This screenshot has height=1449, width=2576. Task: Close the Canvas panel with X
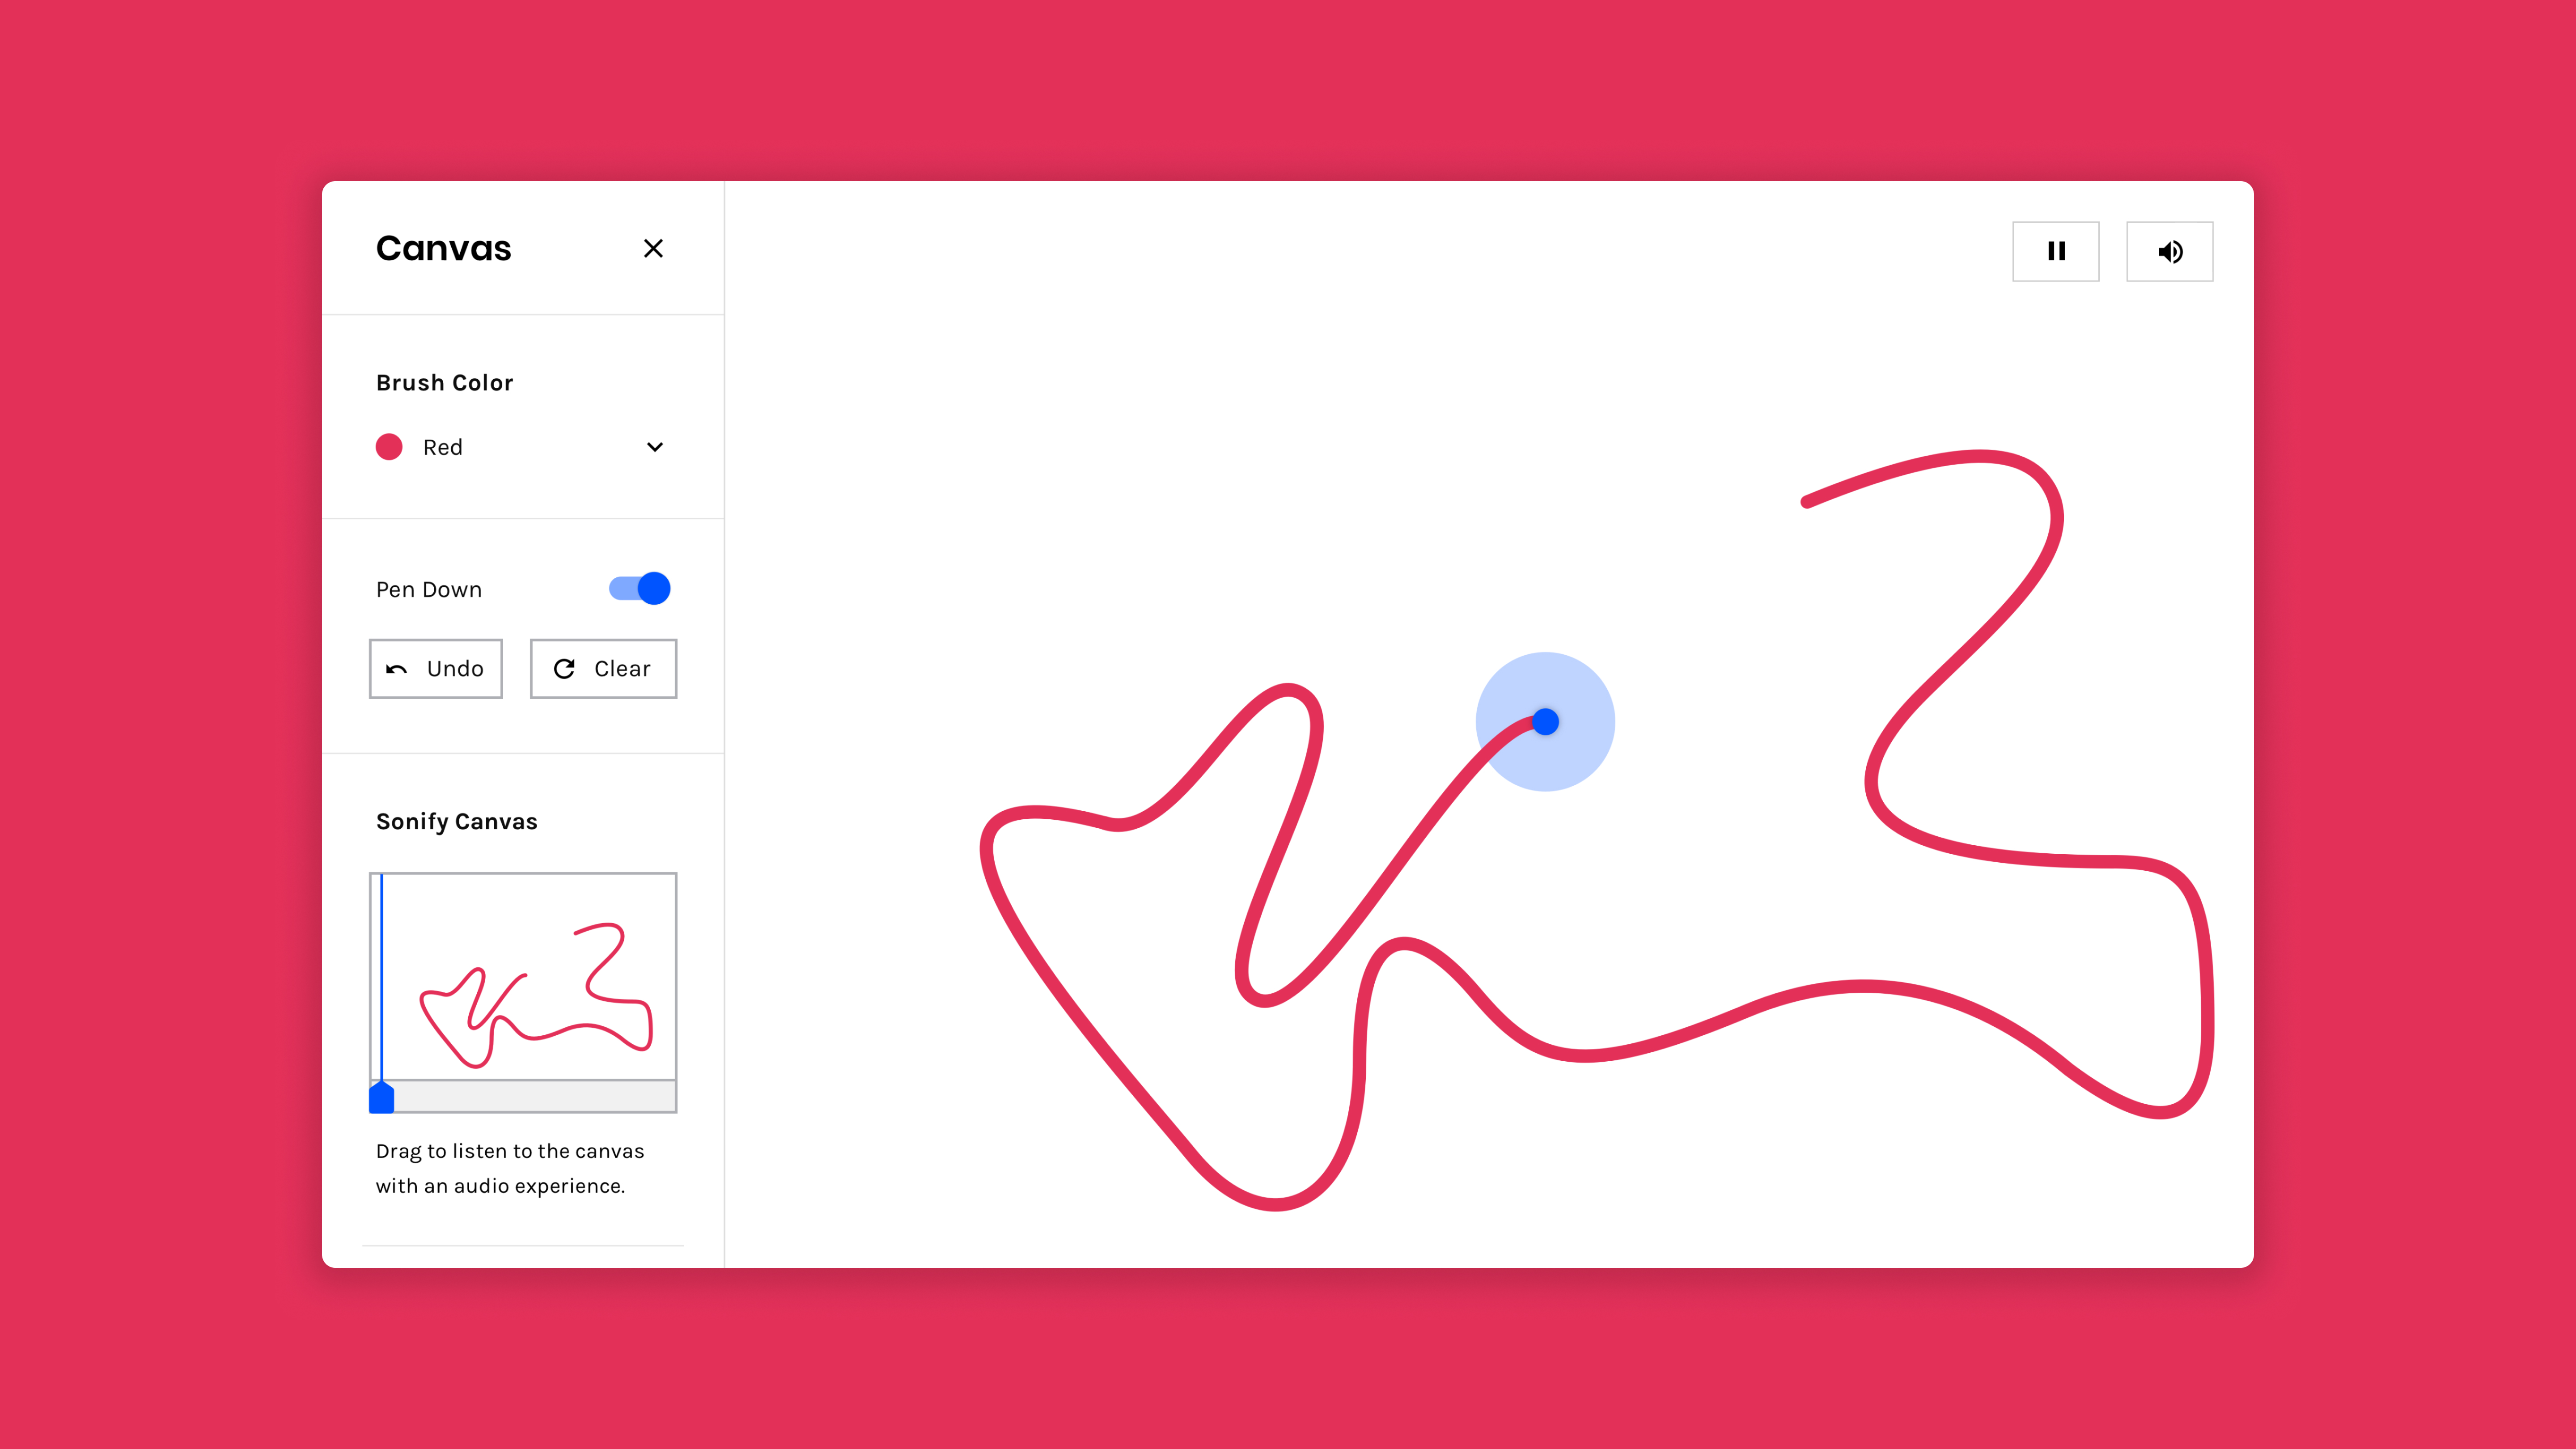[x=653, y=248]
